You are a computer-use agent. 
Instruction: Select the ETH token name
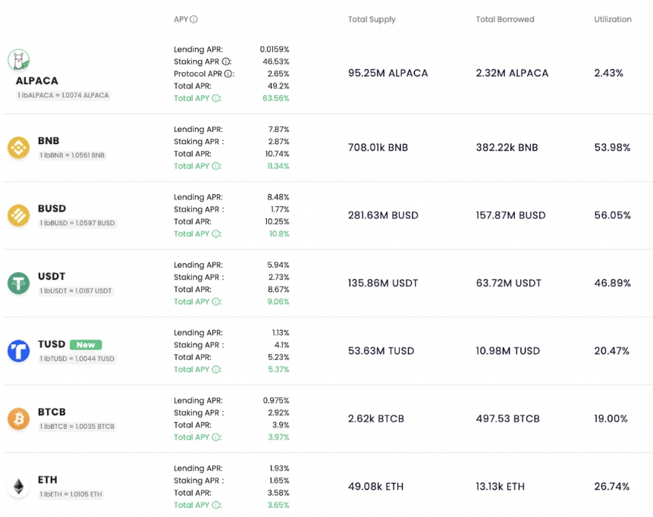pyautogui.click(x=48, y=480)
